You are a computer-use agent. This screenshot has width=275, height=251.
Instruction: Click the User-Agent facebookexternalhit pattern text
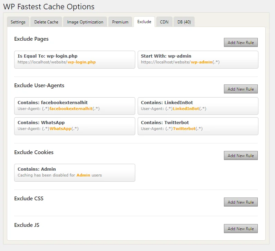pos(59,109)
